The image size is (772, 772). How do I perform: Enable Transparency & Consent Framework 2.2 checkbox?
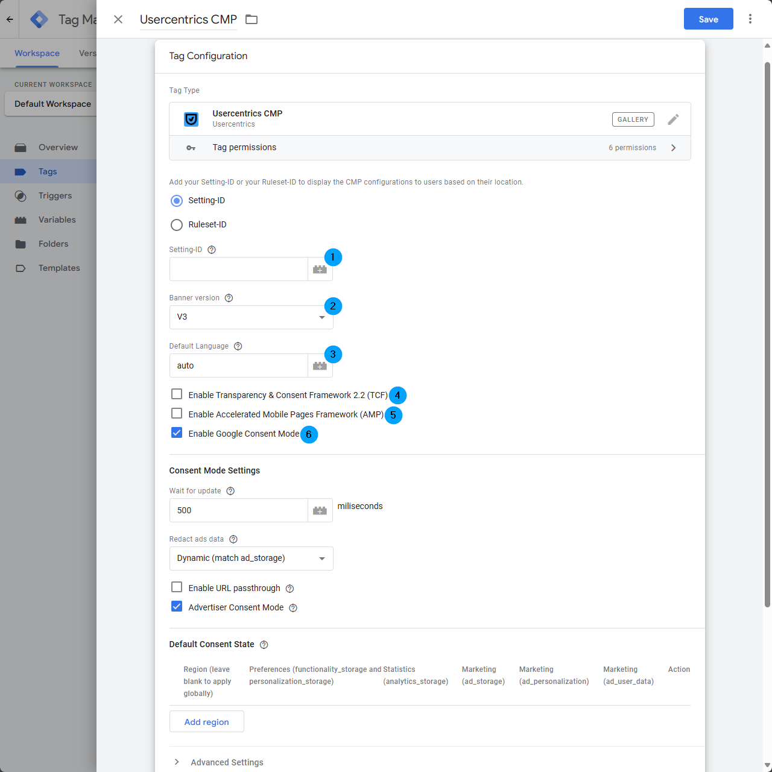[x=177, y=394]
